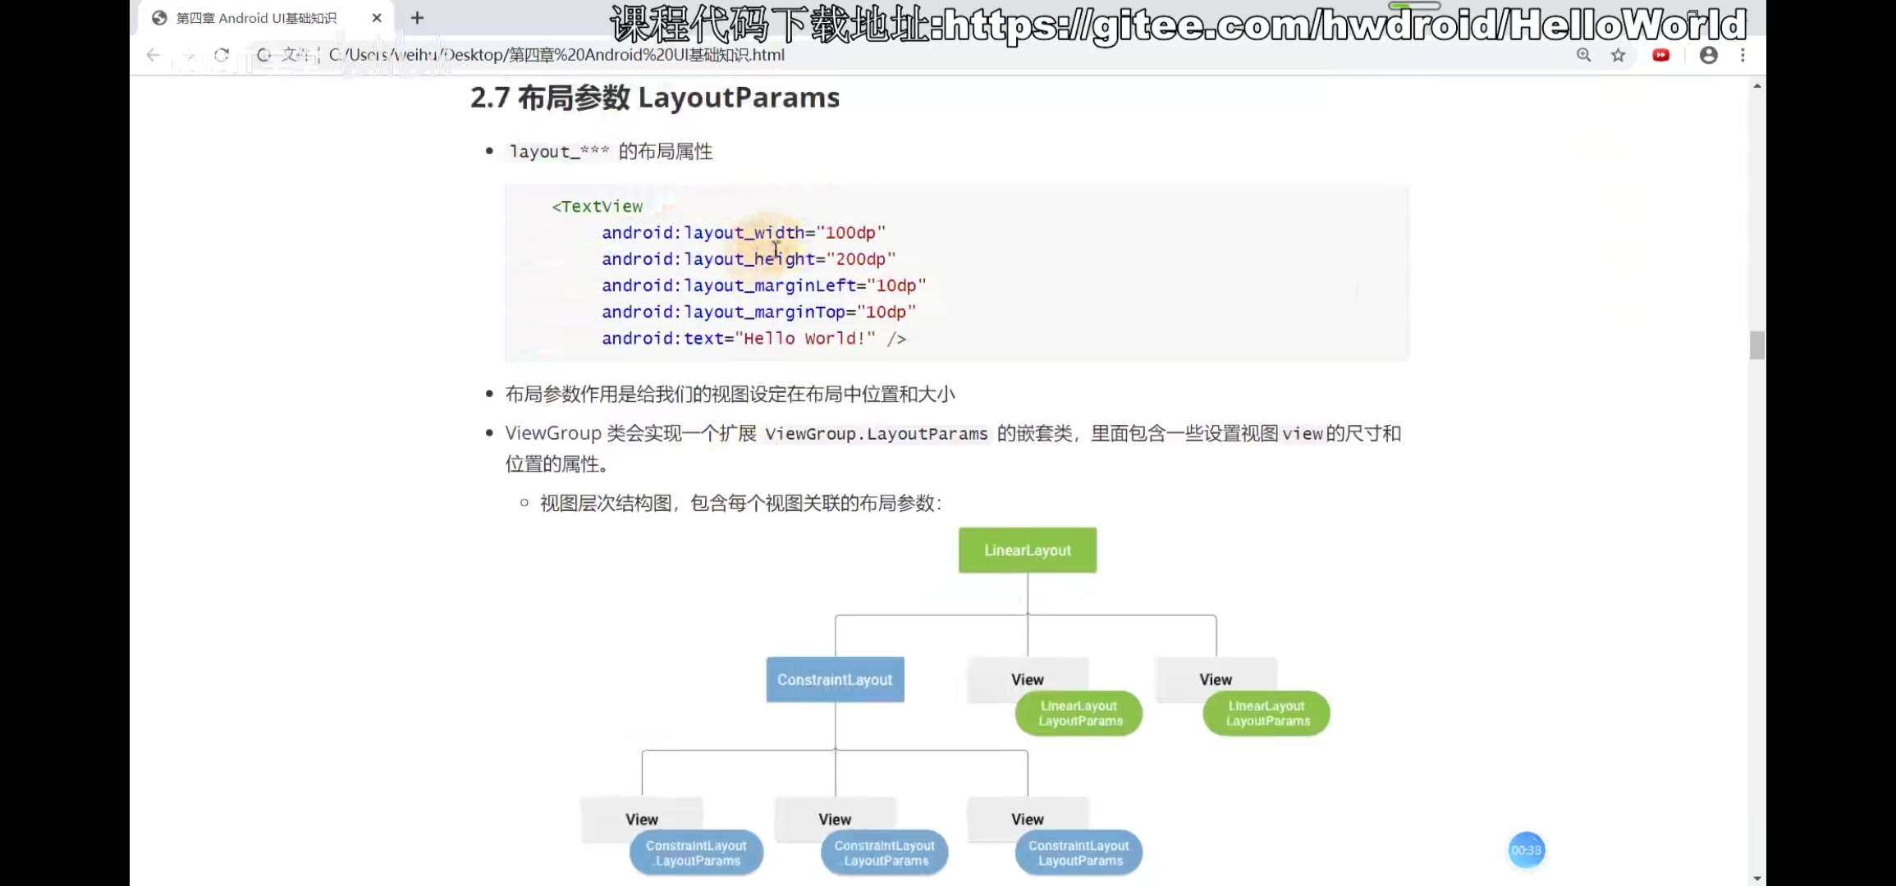
Task: Bookmark this page with the star icon
Action: [1618, 55]
